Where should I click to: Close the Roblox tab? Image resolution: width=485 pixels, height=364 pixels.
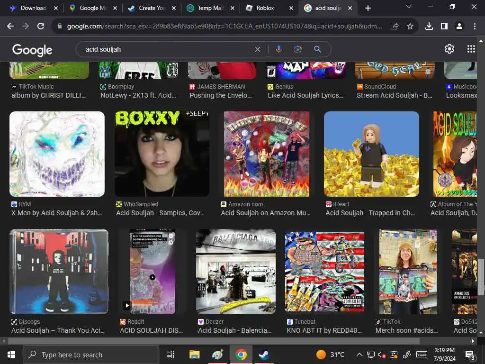point(291,8)
